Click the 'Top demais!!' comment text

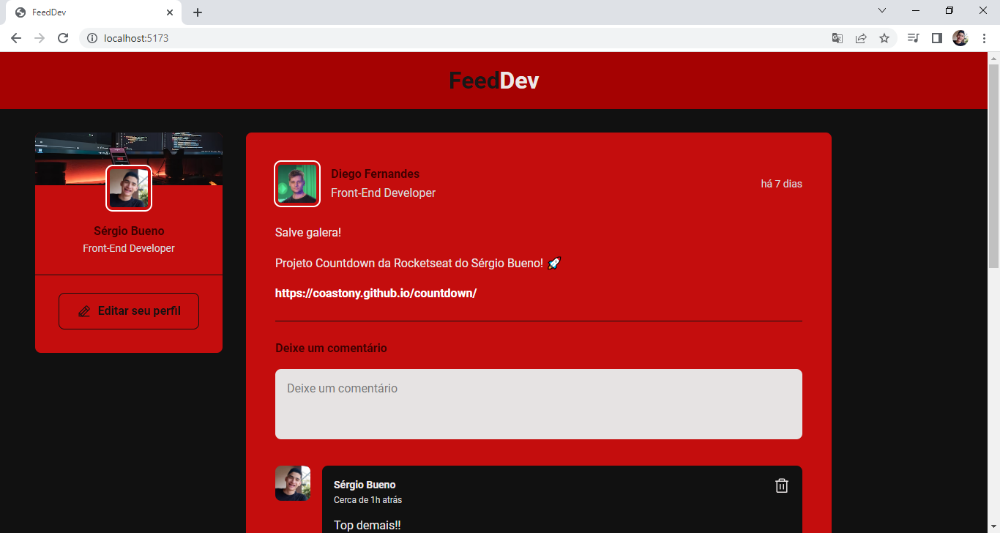367,525
